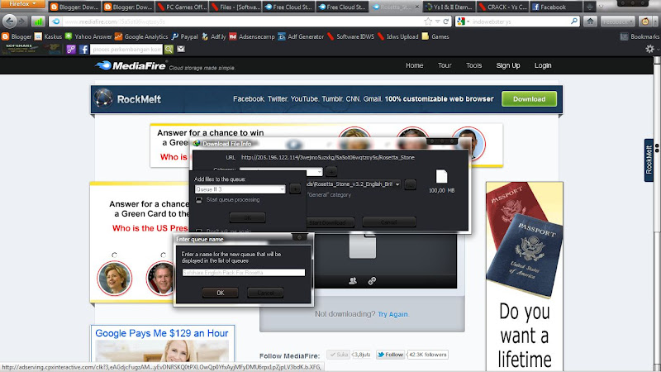Viewport: 661px width, 372px height.
Task: Open the Queue # 3 dropdown
Action: (x=240, y=189)
